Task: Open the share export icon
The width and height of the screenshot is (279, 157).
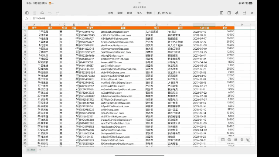Action: [x=244, y=13]
